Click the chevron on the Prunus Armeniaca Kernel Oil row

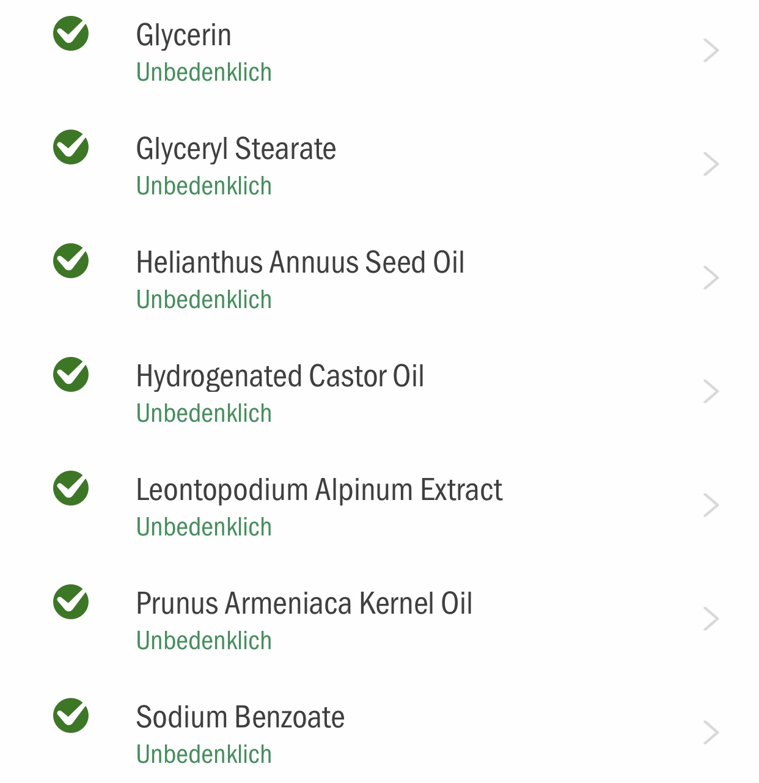[x=711, y=619]
